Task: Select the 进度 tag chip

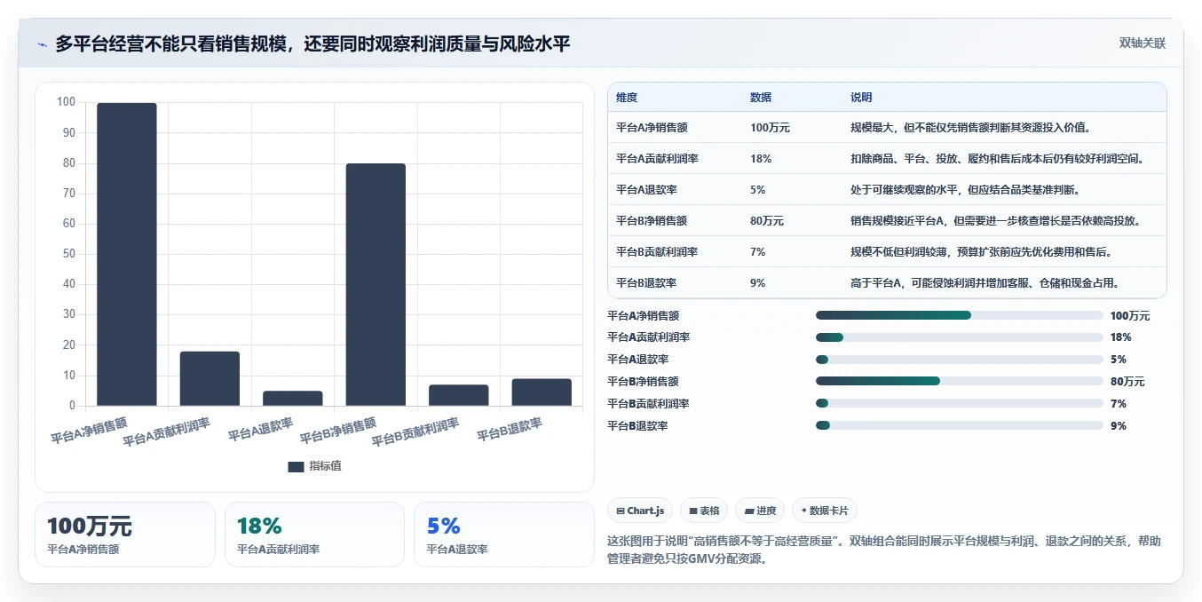Action: pos(760,511)
